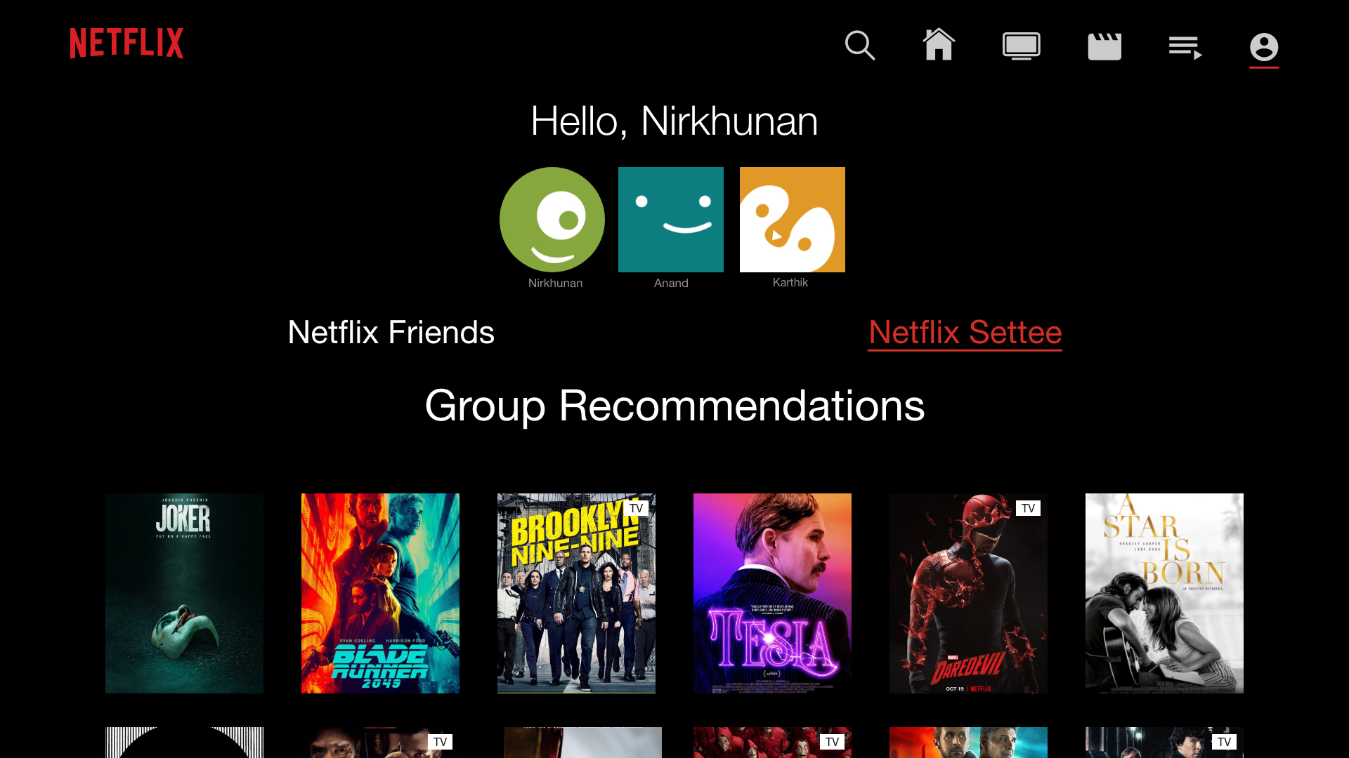Viewport: 1349px width, 758px height.
Task: Select Anand's teal smiley avatar
Action: tap(671, 220)
